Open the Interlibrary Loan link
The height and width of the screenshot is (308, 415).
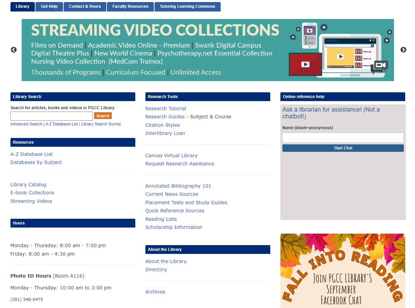[x=165, y=133]
